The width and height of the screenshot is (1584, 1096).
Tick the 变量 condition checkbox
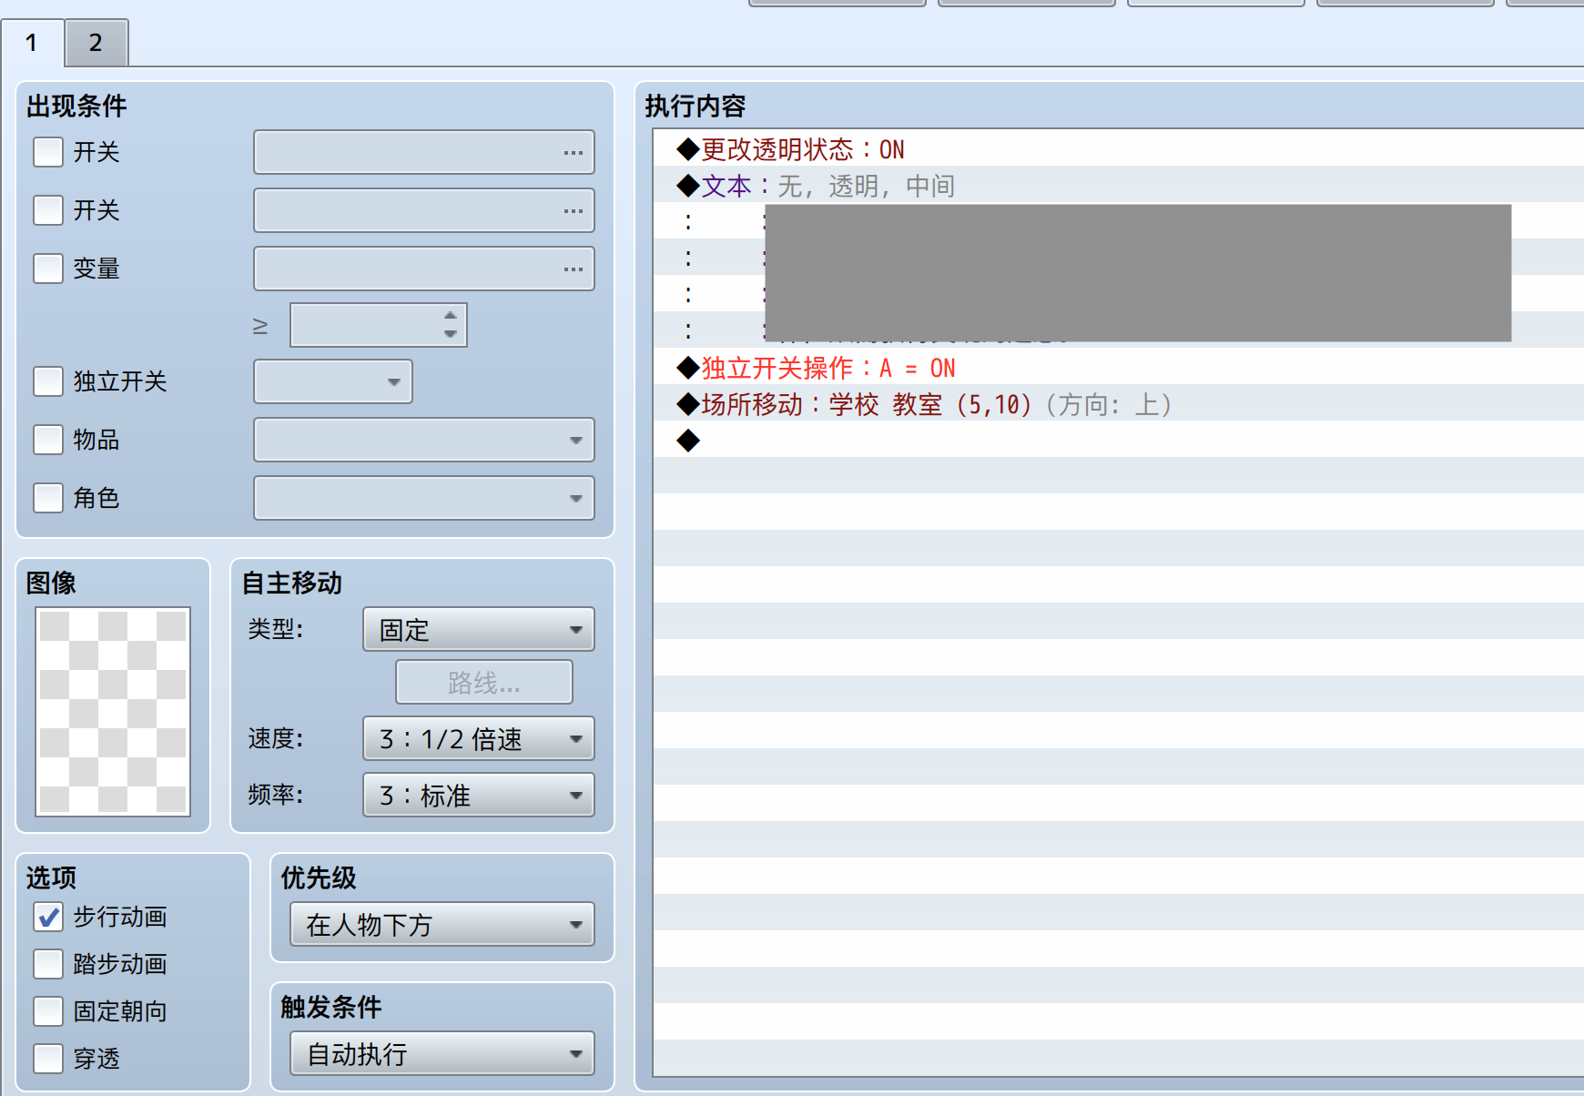(48, 269)
